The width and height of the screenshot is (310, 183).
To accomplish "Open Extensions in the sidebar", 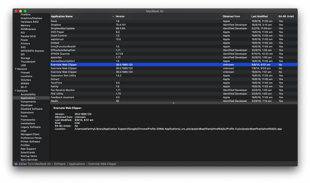I will click(x=27, y=113).
